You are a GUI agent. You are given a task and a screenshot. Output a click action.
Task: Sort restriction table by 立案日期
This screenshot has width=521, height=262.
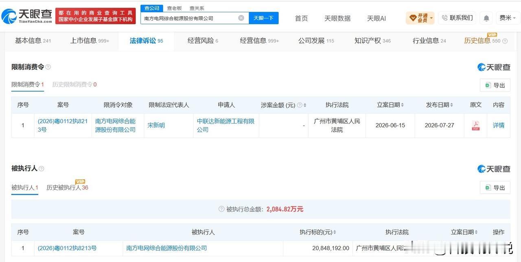pos(403,105)
